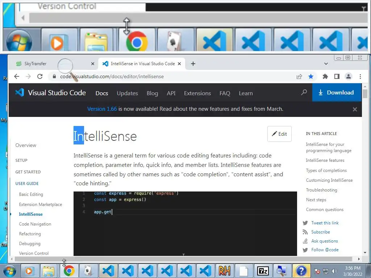Open Debugging in the sidebar
Viewport: 371px width, 278px height.
click(30, 244)
